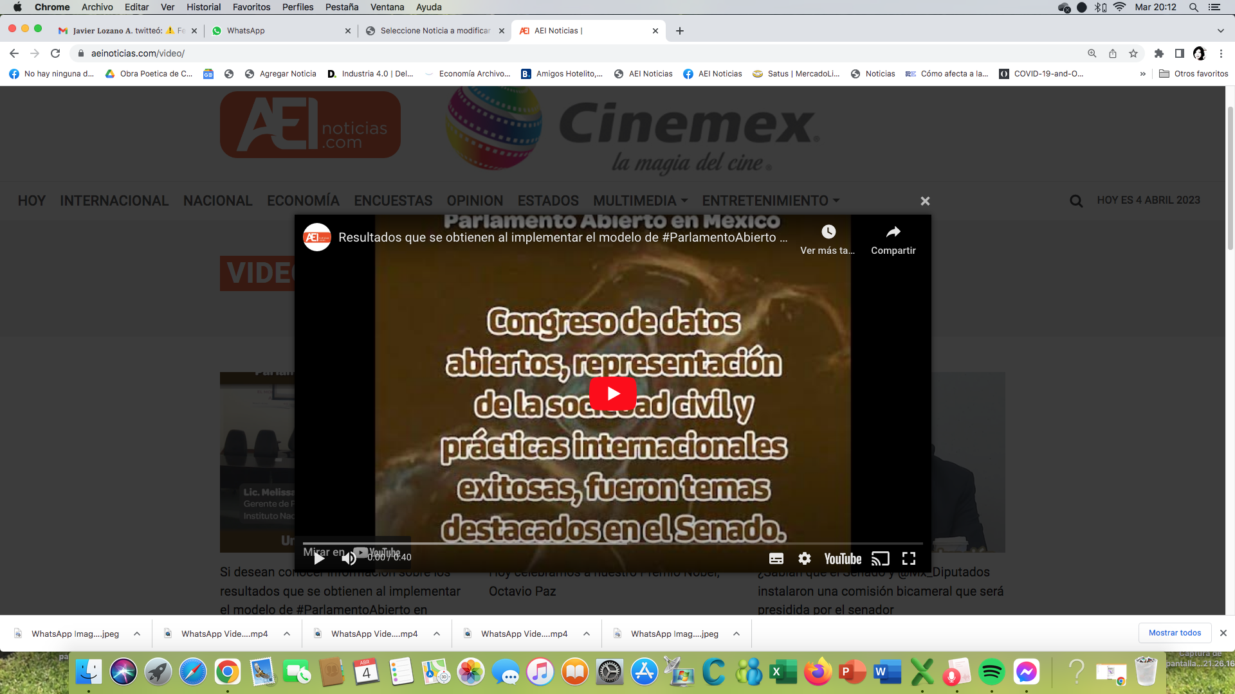Open the Historial menu
Image resolution: width=1235 pixels, height=694 pixels.
pyautogui.click(x=203, y=7)
